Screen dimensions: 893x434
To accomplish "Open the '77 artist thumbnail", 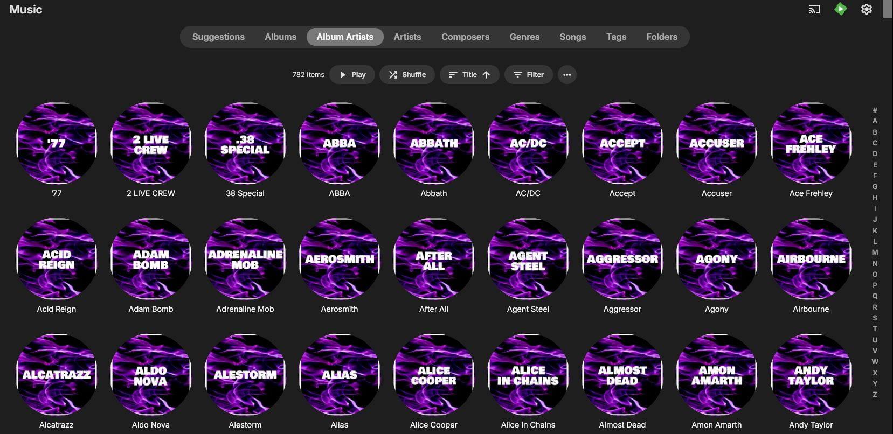I will [57, 143].
